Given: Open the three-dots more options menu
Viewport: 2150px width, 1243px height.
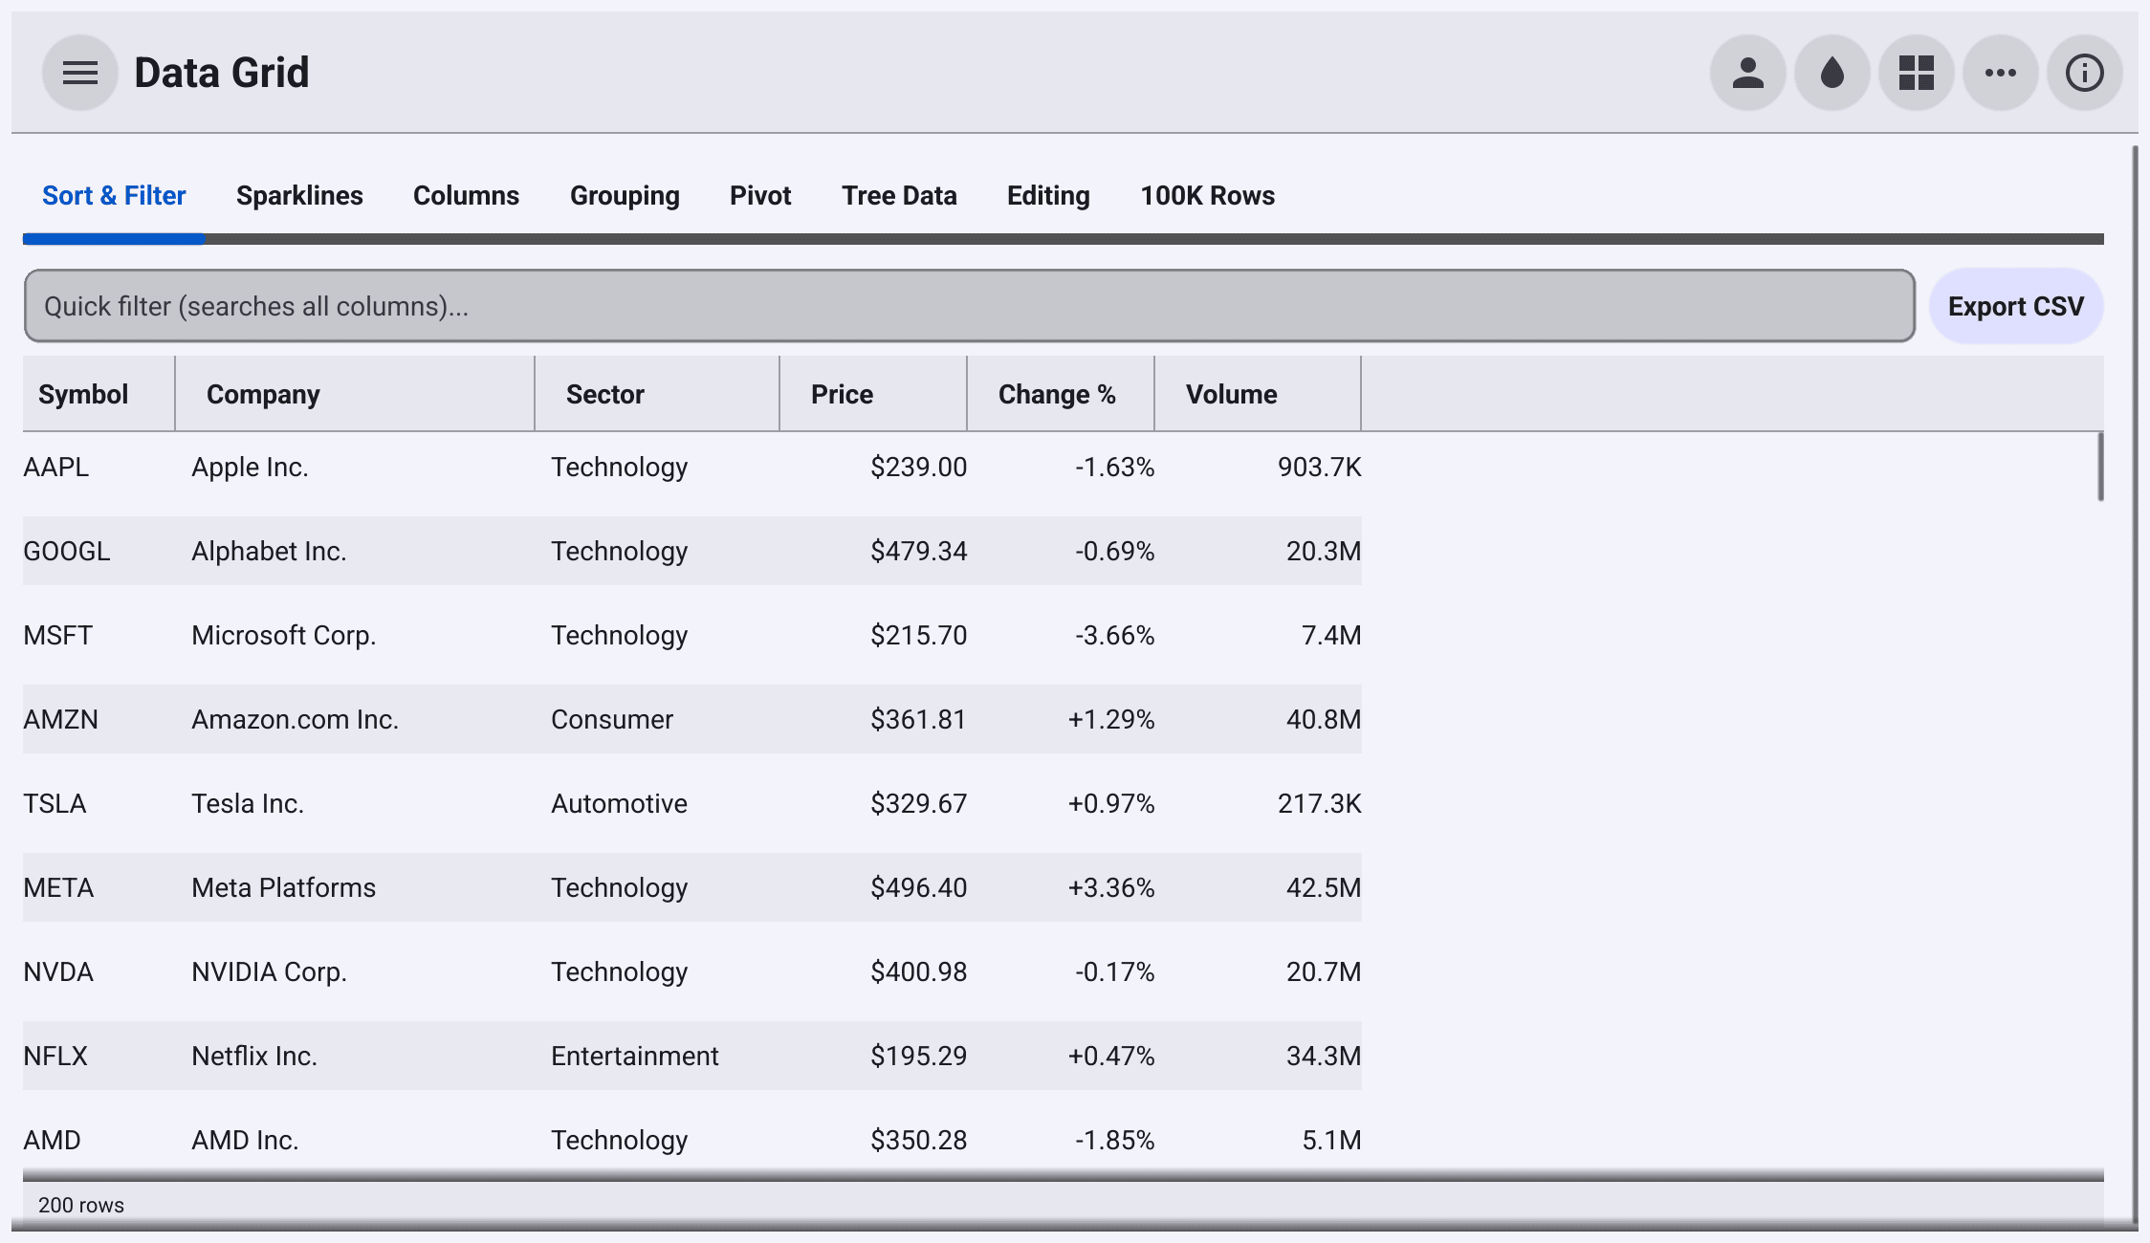Looking at the screenshot, I should [2001, 73].
